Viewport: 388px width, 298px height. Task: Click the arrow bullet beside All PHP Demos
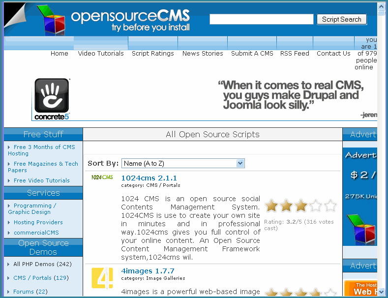point(9,264)
